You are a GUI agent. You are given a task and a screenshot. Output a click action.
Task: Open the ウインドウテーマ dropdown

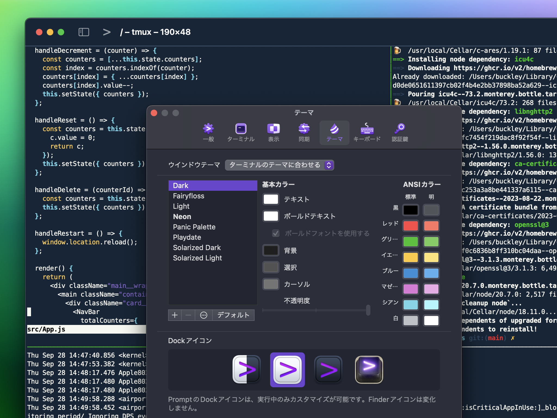tap(279, 165)
